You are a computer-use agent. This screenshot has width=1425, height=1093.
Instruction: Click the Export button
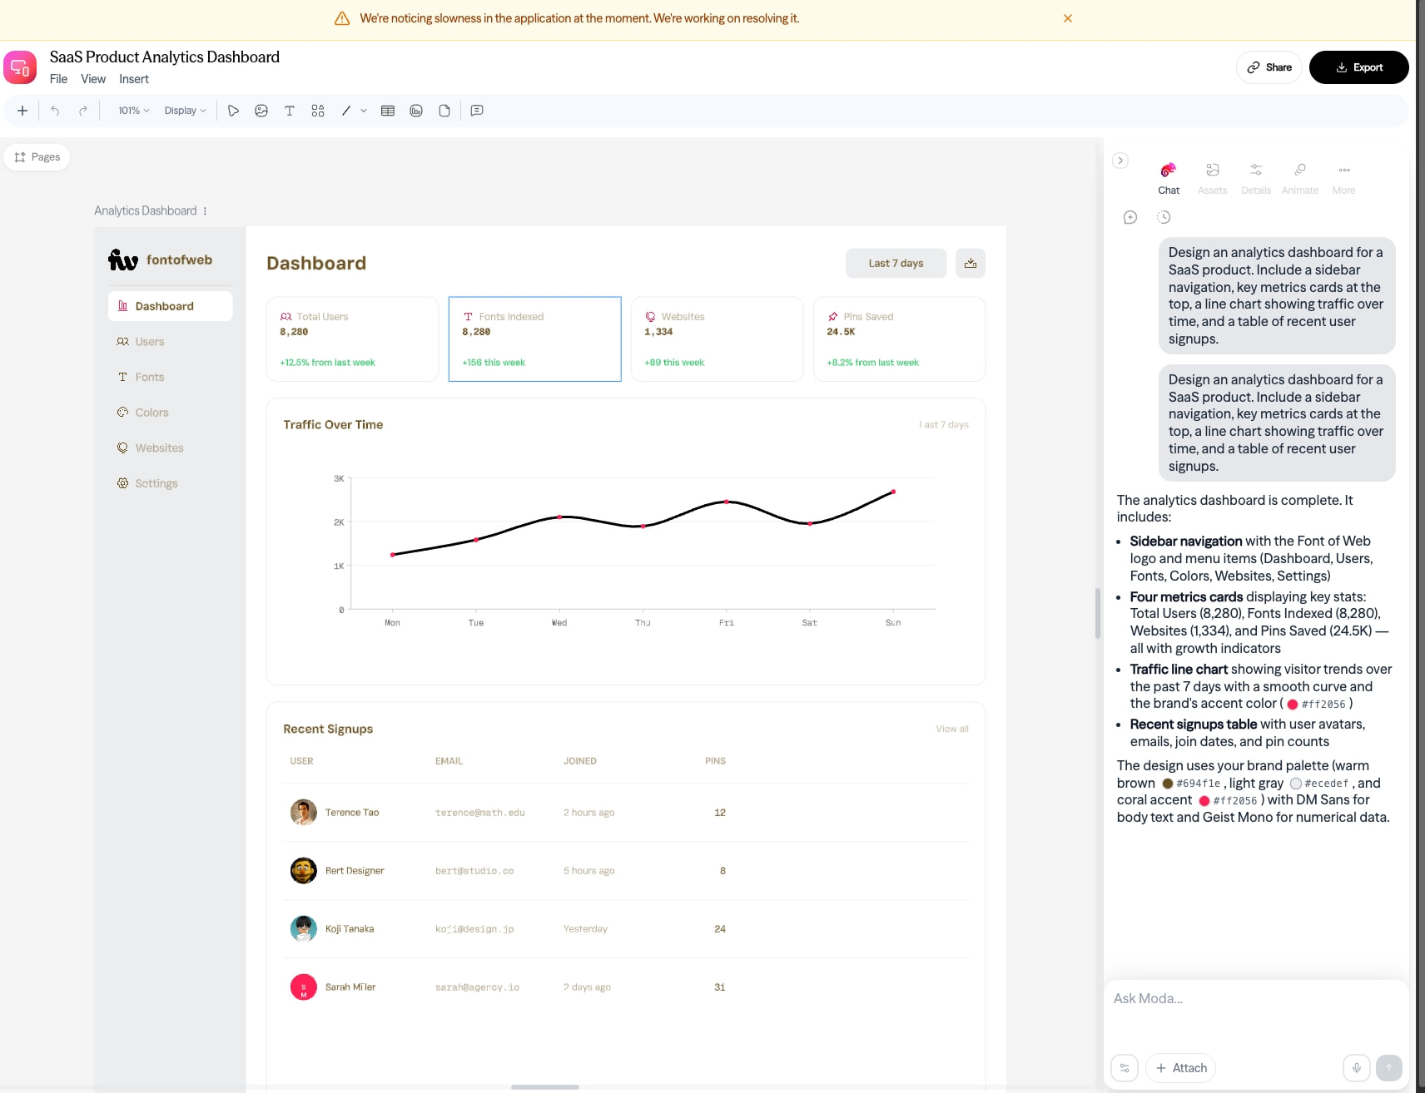pos(1358,67)
